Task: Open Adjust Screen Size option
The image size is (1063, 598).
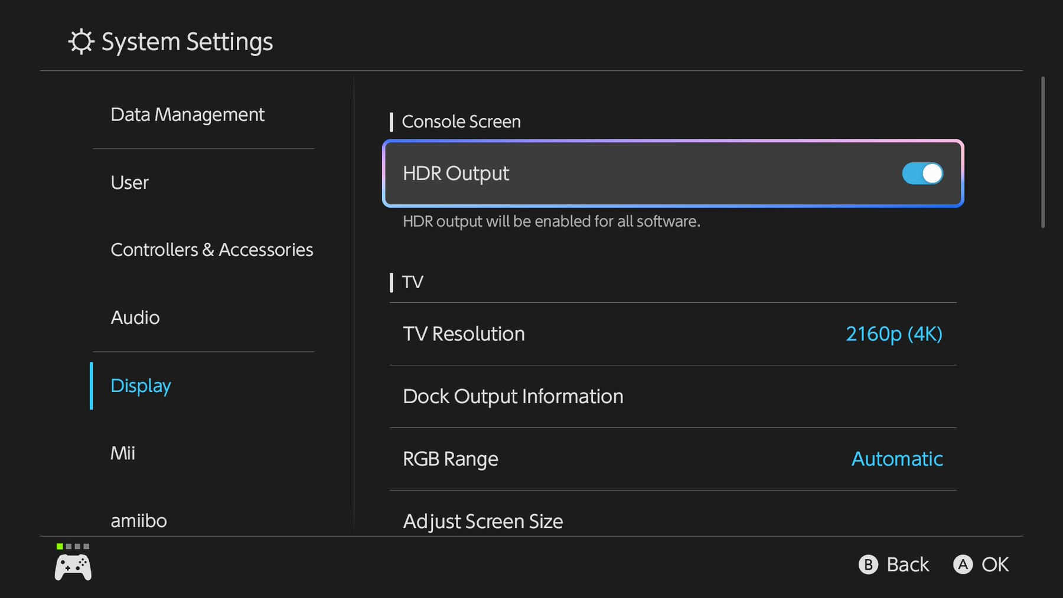Action: [673, 515]
